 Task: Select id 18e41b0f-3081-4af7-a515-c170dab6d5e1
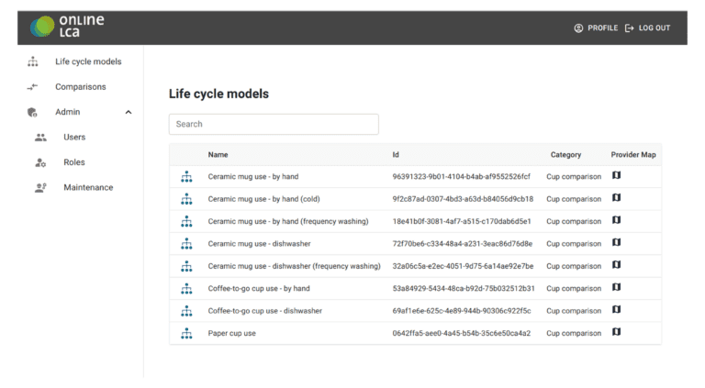coord(462,221)
